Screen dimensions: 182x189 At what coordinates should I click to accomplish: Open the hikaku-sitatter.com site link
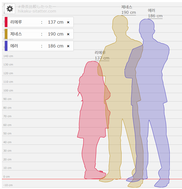pyautogui.click(x=37, y=11)
